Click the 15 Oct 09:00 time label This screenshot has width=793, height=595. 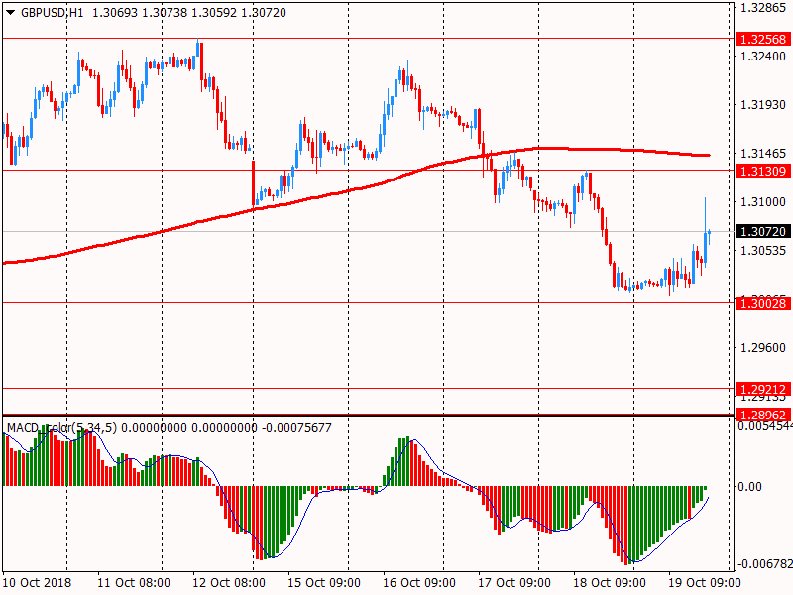(325, 583)
